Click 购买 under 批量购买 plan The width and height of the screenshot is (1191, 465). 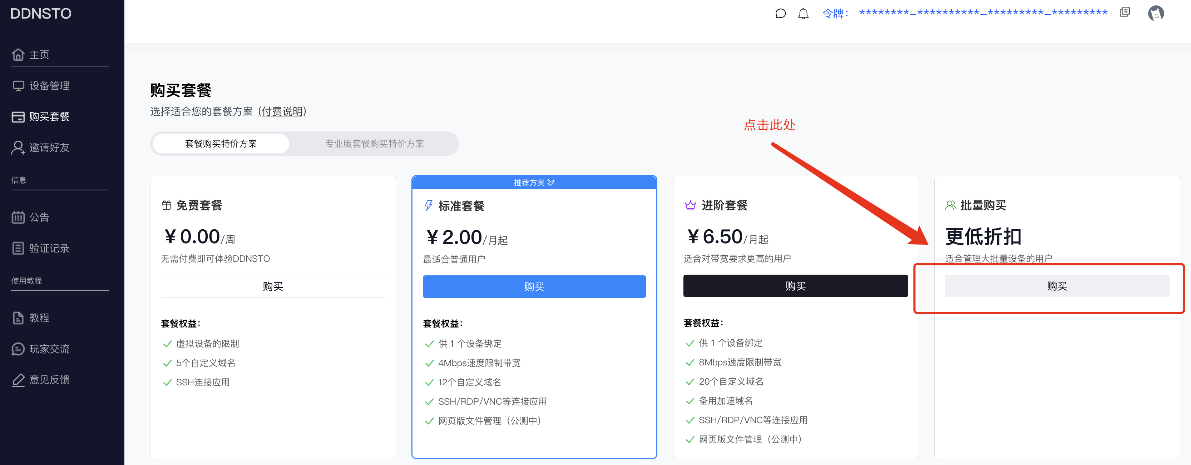pos(1057,286)
